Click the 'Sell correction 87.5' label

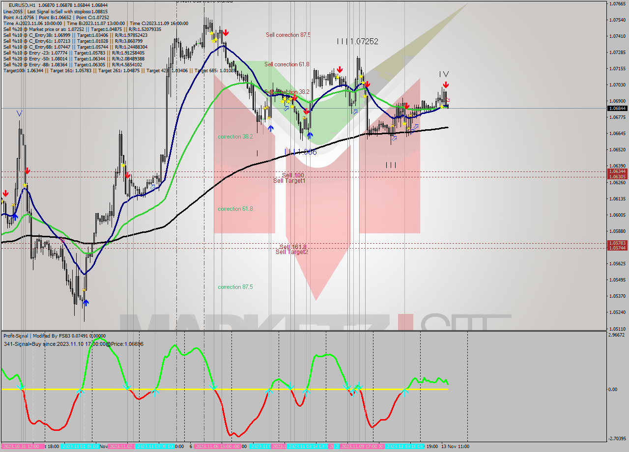[x=288, y=35]
